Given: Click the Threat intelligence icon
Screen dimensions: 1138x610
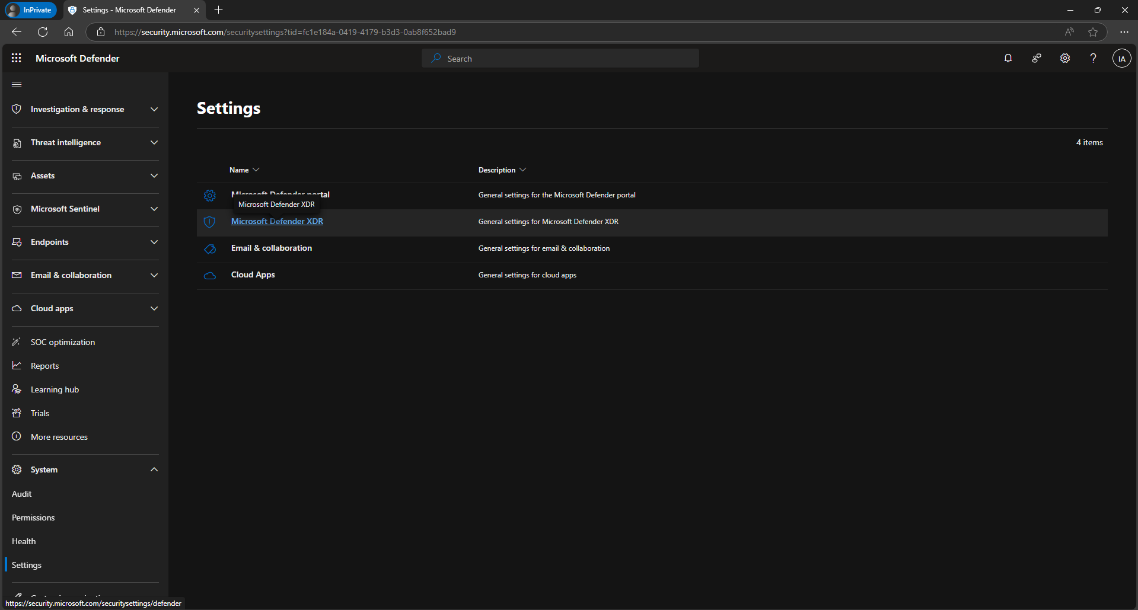Looking at the screenshot, I should point(17,143).
